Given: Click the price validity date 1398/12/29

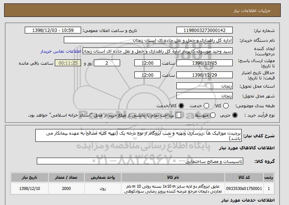Looking at the screenshot, I should click(205, 75).
